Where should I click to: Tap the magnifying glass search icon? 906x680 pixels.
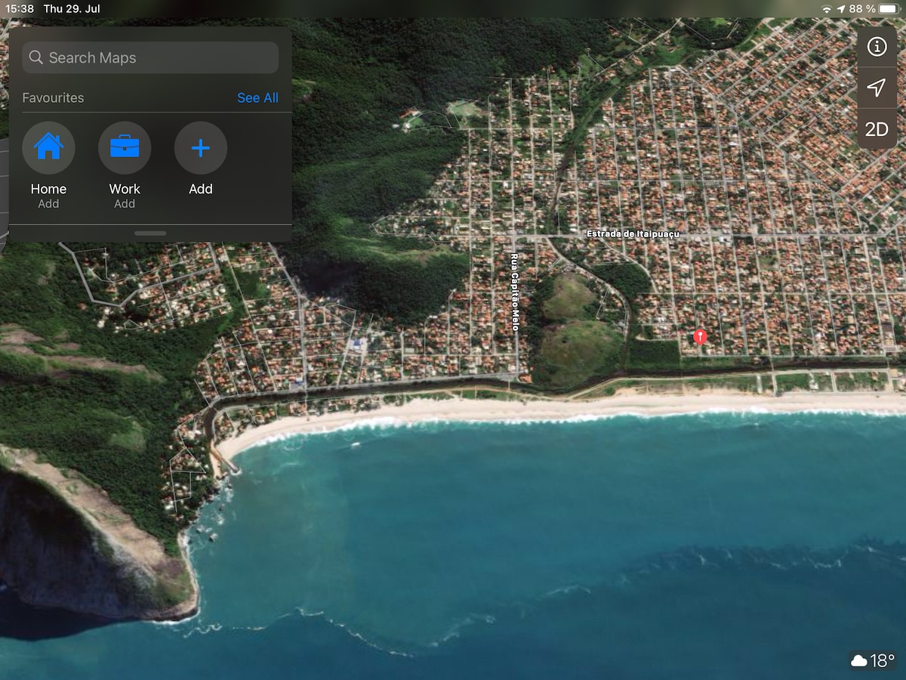tap(36, 57)
